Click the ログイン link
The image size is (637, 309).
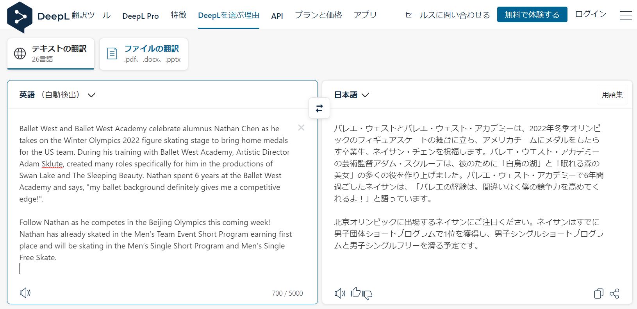[591, 14]
